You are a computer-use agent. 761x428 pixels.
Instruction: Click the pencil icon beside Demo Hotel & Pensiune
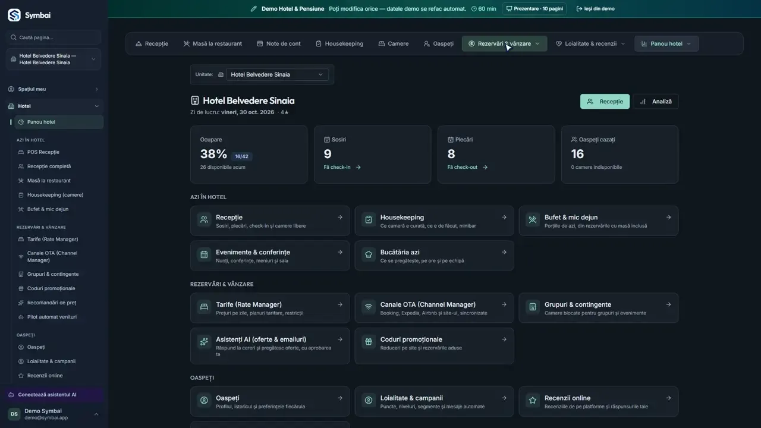tap(254, 9)
